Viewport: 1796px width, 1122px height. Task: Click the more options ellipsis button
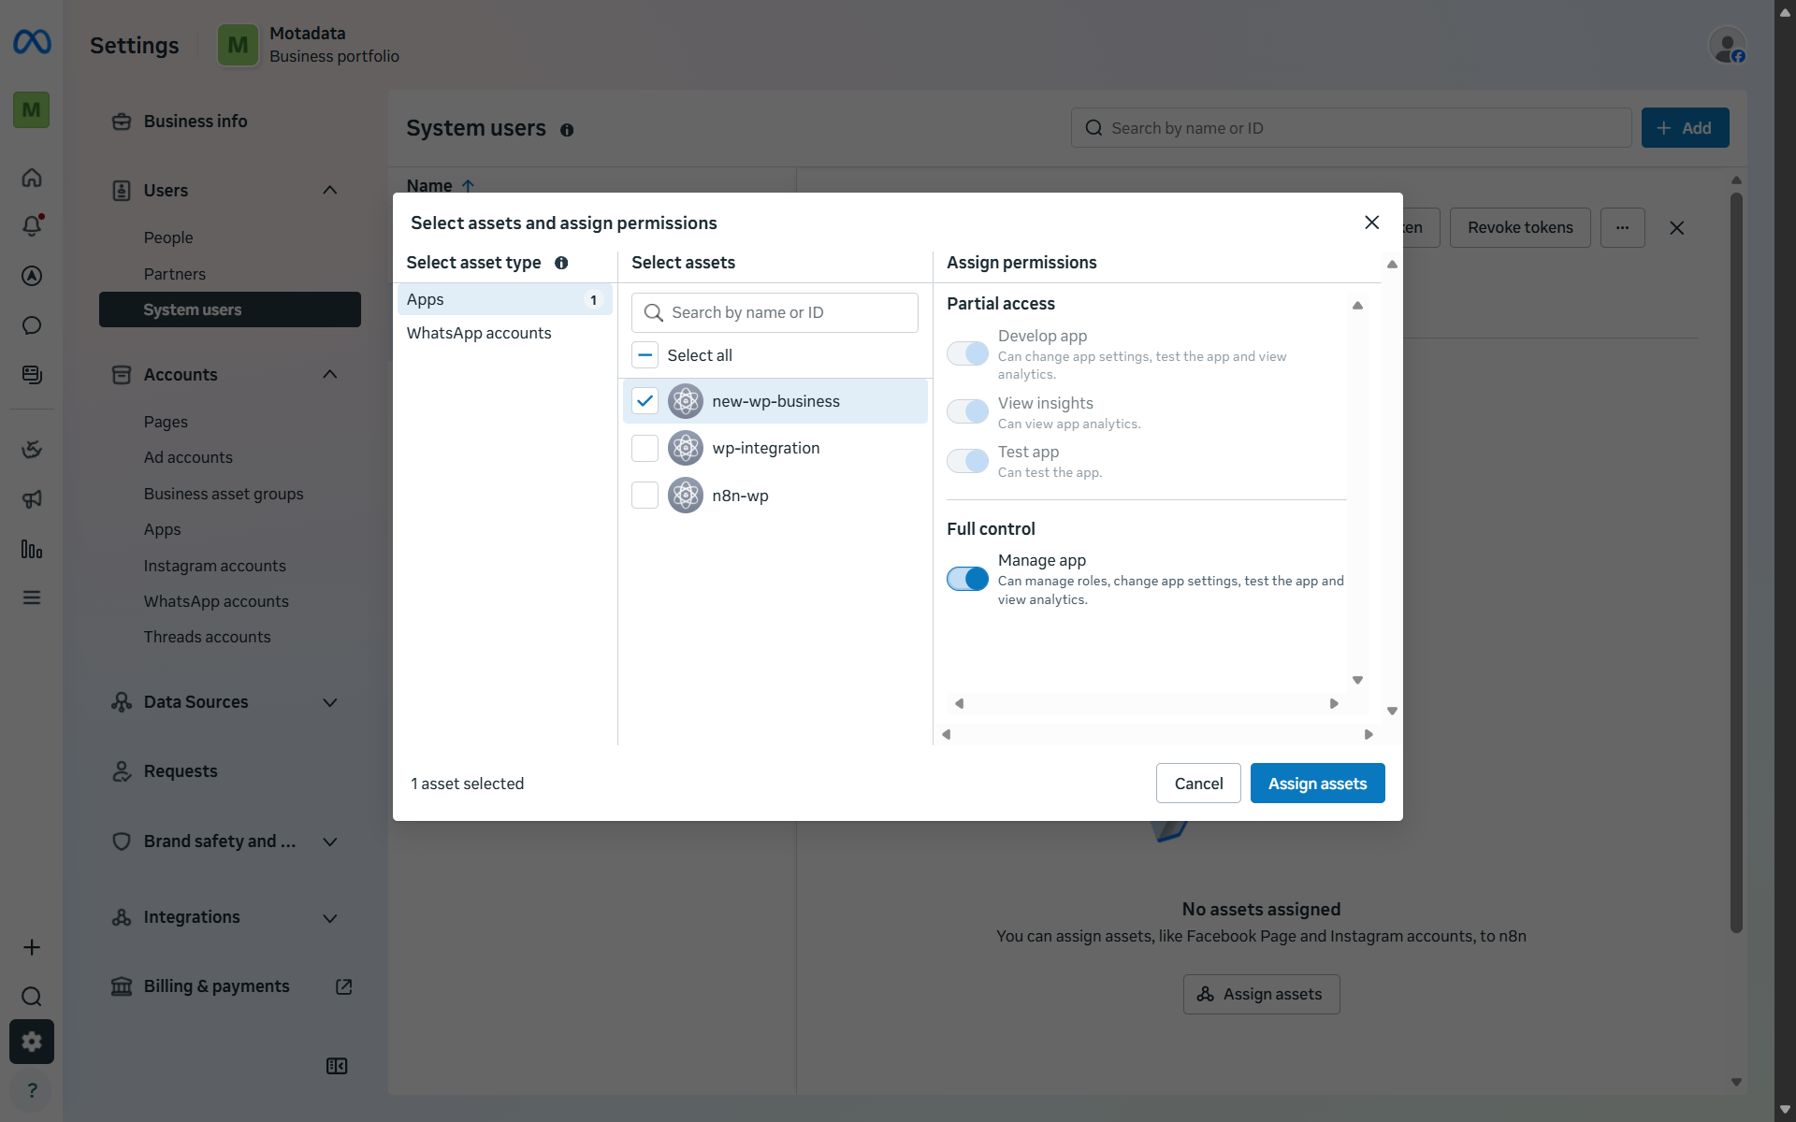[1623, 228]
